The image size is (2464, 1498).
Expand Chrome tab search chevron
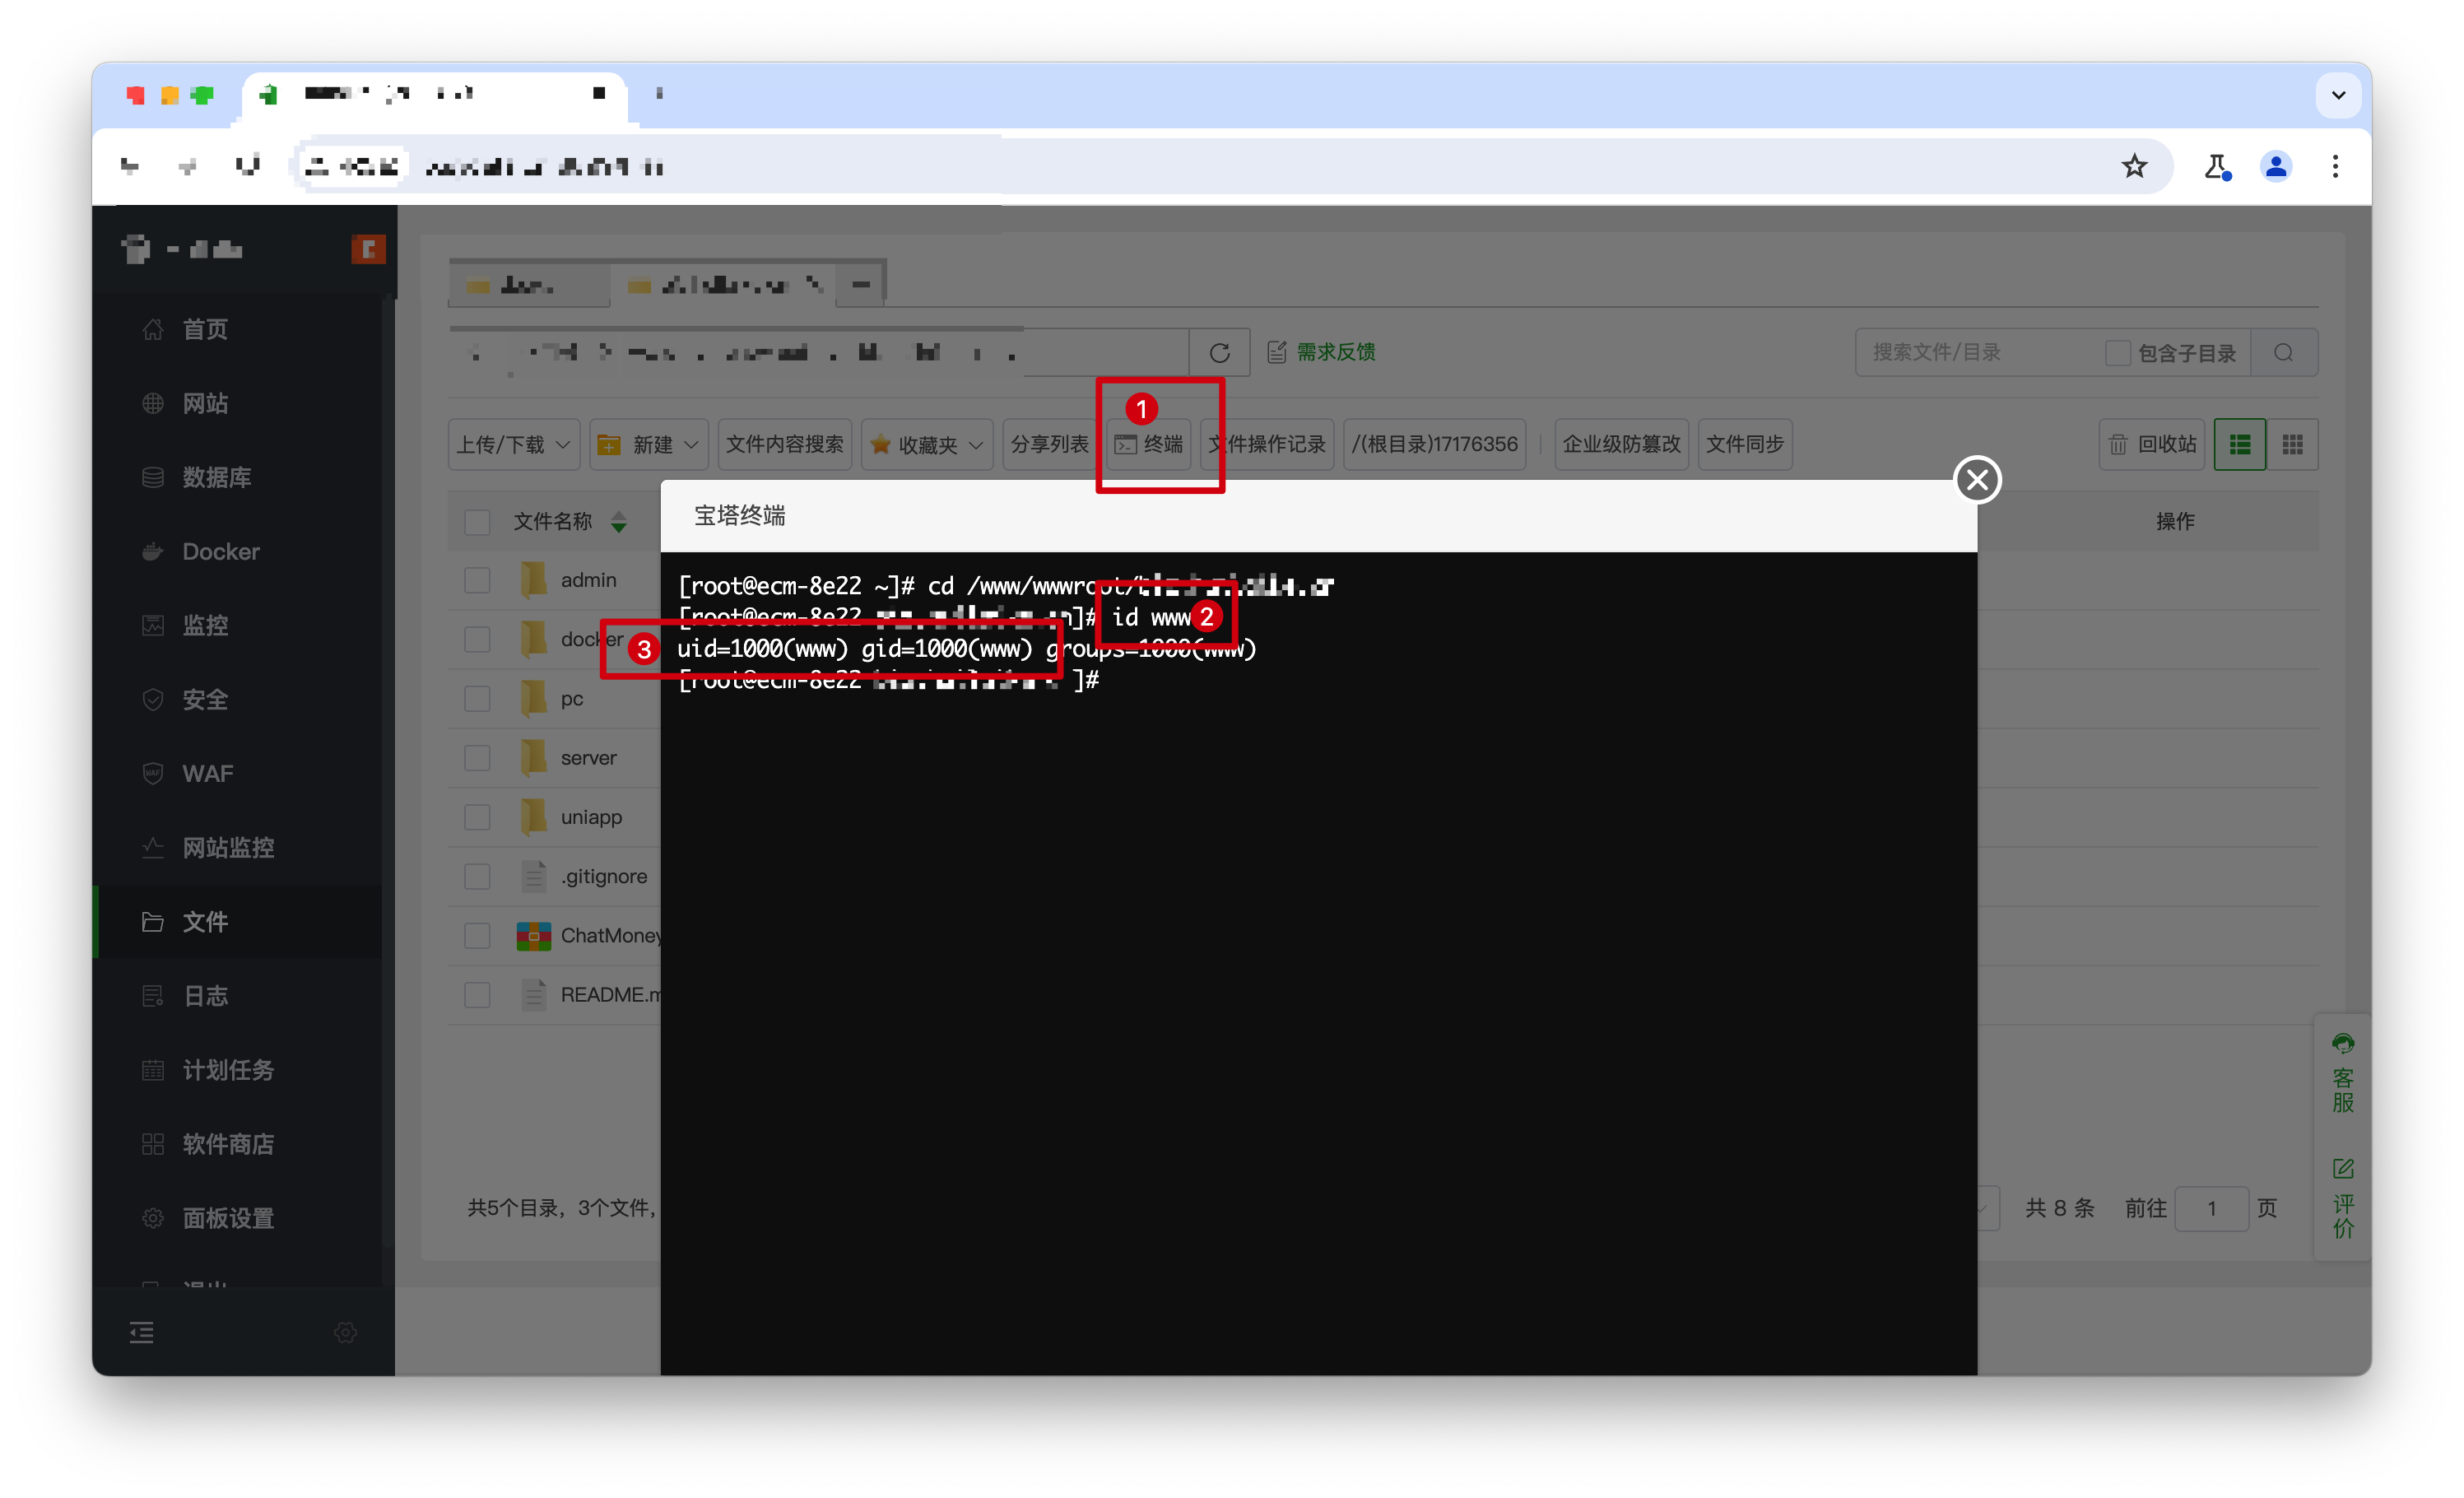pos(2338,95)
